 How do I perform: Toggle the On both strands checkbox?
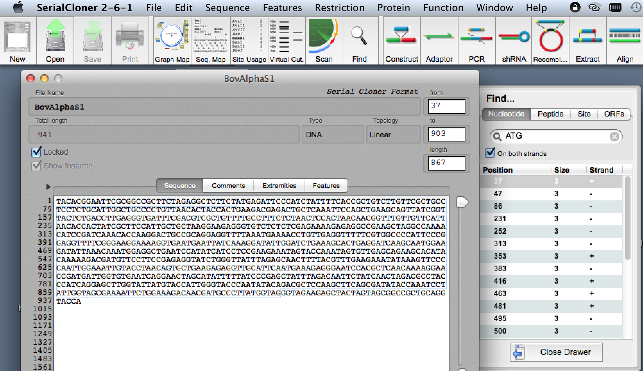coord(490,153)
